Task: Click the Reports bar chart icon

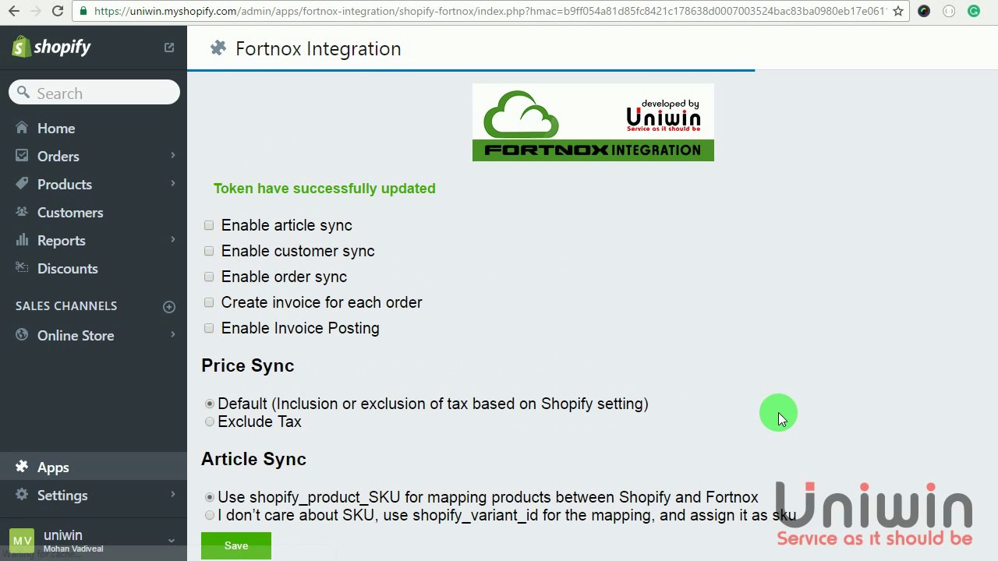Action: point(22,240)
